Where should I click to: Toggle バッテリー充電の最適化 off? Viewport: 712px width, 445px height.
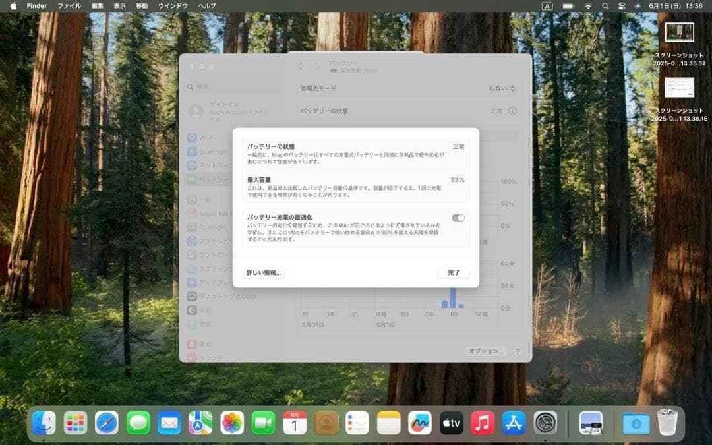pyautogui.click(x=458, y=218)
